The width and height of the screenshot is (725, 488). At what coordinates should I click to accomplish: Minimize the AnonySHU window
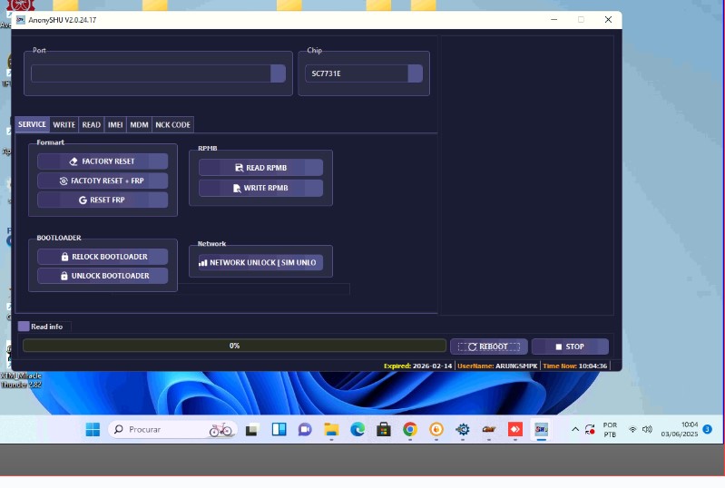[x=554, y=19]
